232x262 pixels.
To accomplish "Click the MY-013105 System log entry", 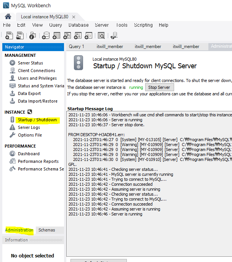I will point(152,140).
